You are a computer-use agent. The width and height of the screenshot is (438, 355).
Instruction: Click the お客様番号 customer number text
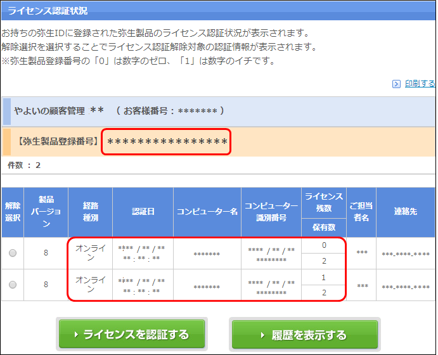coord(170,111)
